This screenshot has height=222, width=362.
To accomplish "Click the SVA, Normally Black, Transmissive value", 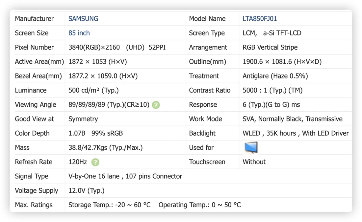I will click(293, 119).
